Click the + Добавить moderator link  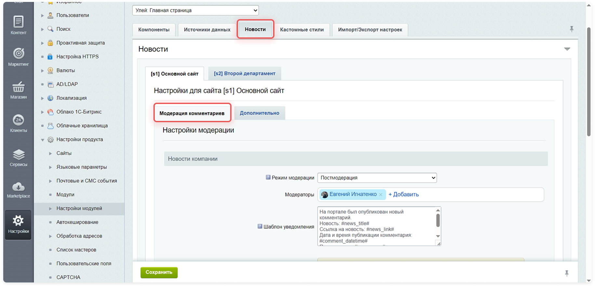403,195
